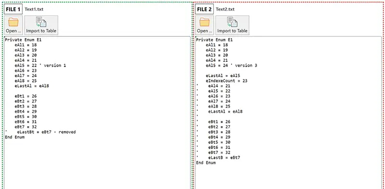This screenshot has height=189, width=385.
Task: Click 'eAl5 = 24 ' version 3' line
Action: (x=231, y=66)
